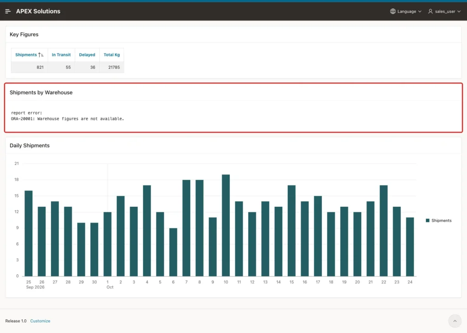The height and width of the screenshot is (333, 467).
Task: Click the bar for October 24
Action: point(410,247)
